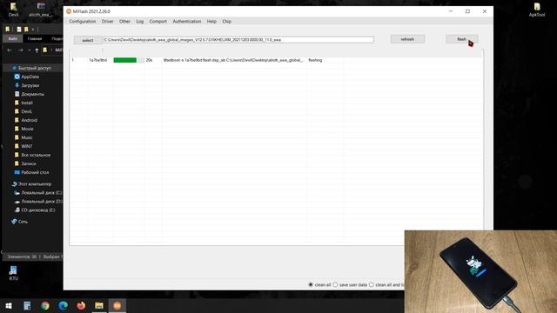Click the CD-дисковод (E:) drive icon

[17, 210]
